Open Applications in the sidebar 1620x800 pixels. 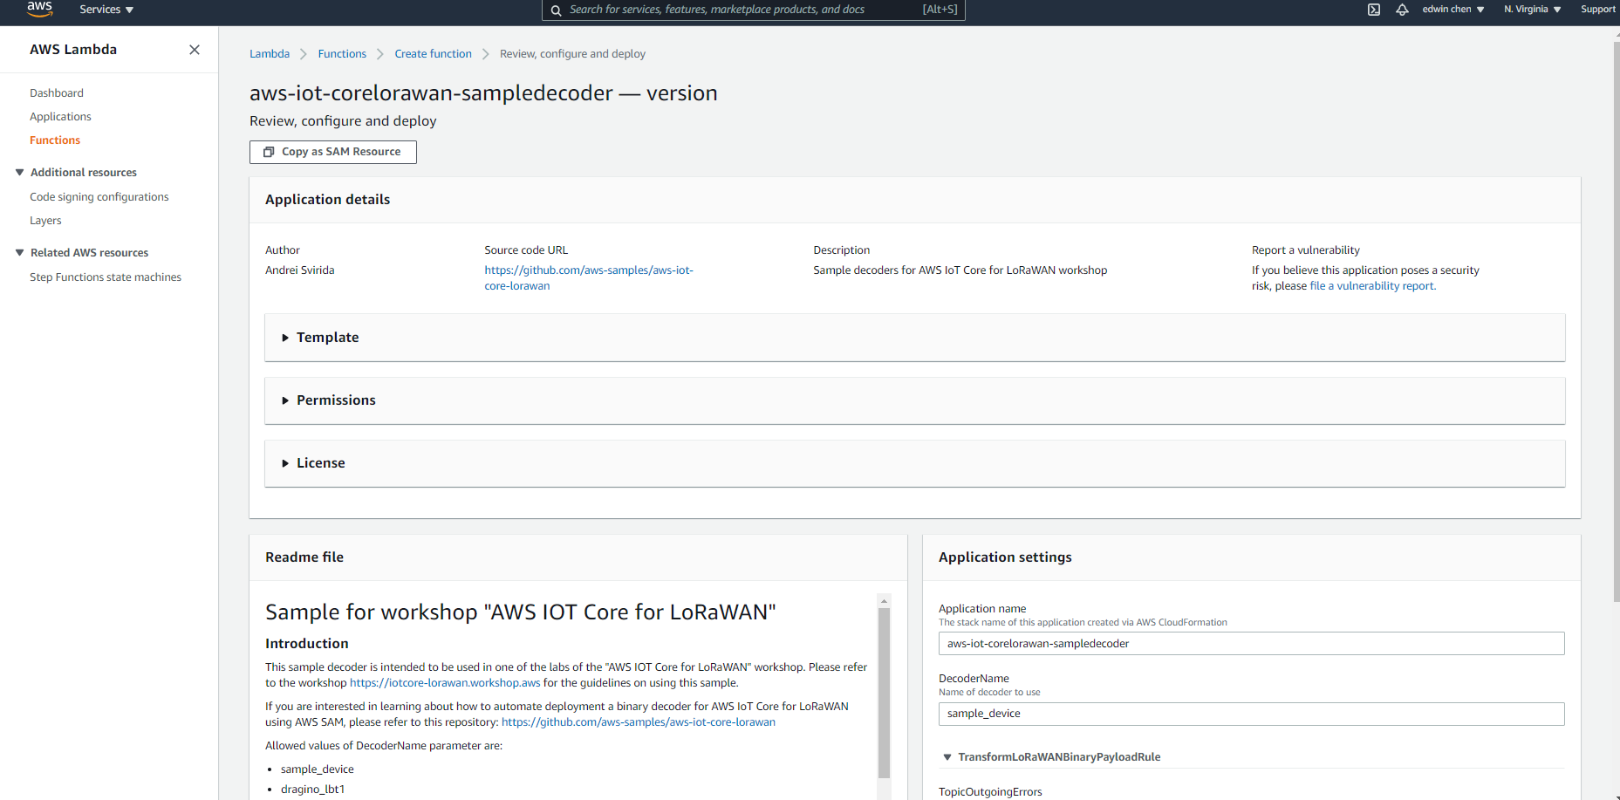(60, 117)
